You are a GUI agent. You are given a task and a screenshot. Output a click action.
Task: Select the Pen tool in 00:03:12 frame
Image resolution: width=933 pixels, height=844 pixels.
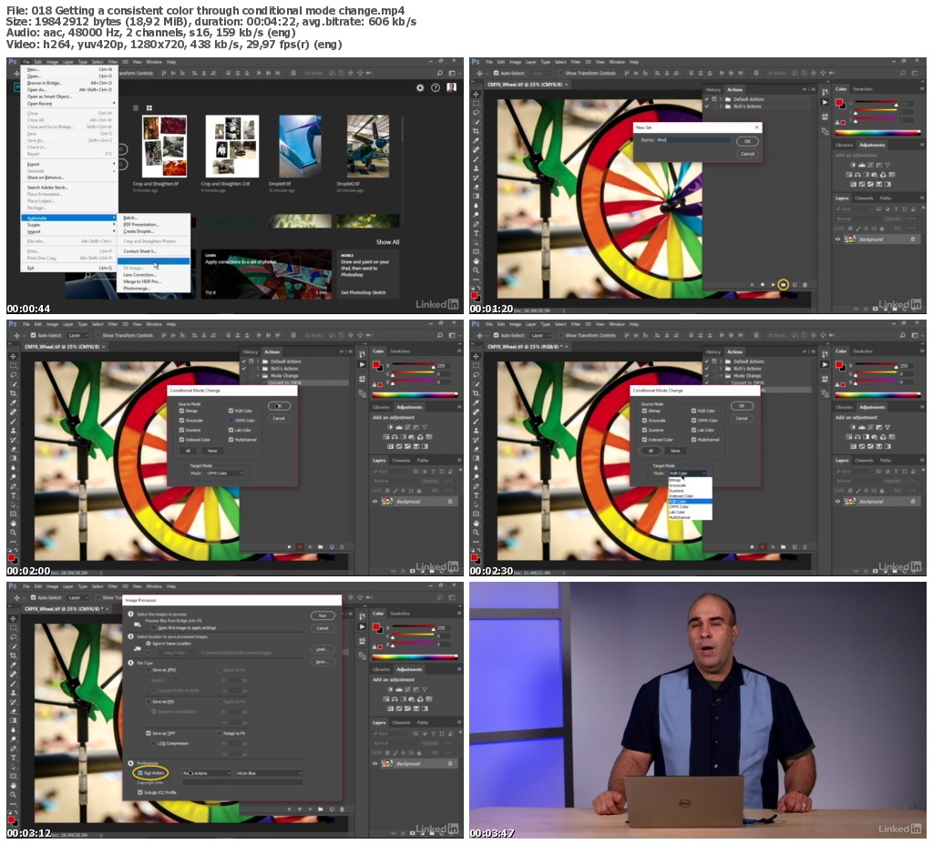(x=13, y=748)
